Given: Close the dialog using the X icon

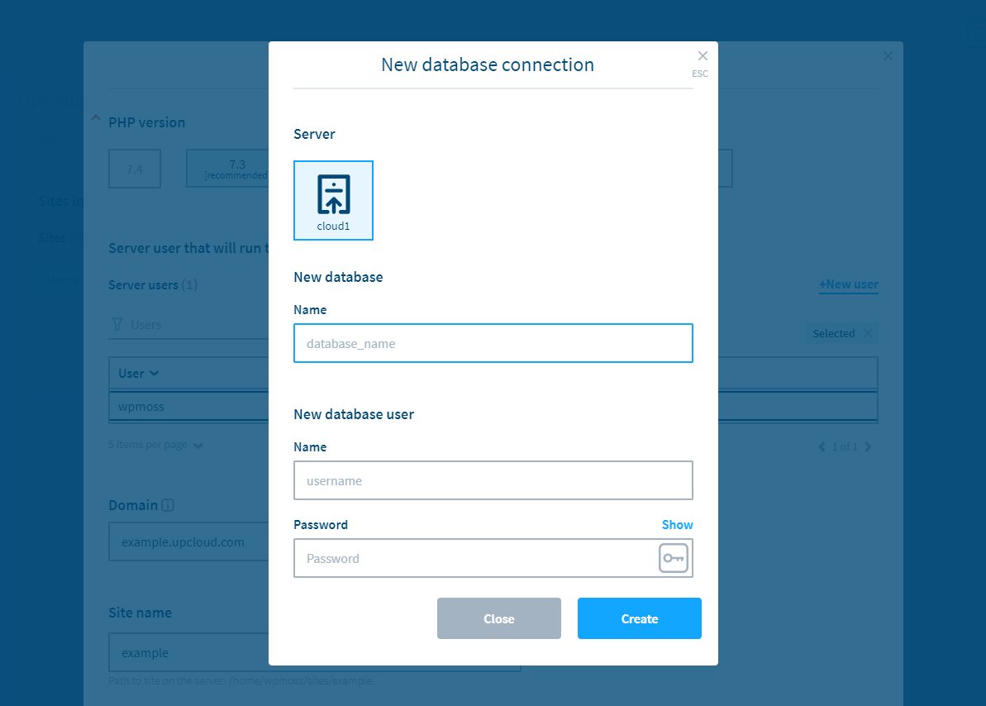Looking at the screenshot, I should pyautogui.click(x=703, y=56).
